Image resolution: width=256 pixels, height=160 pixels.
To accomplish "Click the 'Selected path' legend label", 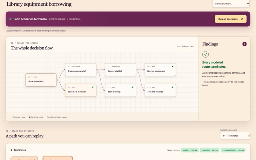I will point(187,46).
